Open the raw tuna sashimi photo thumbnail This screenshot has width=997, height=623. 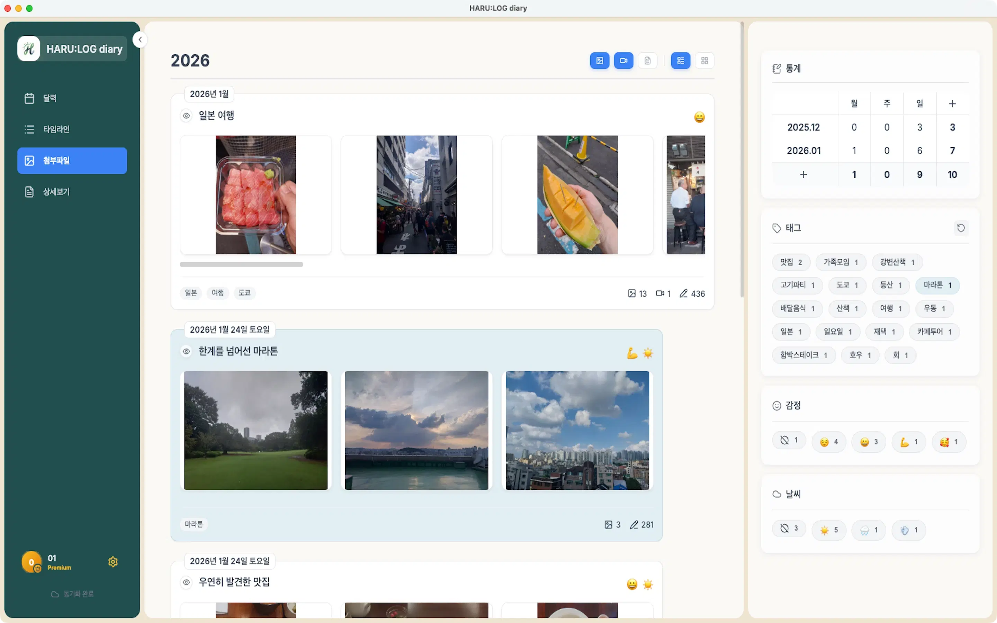click(x=256, y=195)
